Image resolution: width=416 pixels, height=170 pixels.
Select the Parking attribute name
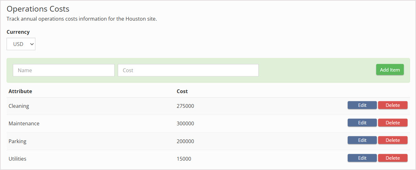tap(18, 141)
